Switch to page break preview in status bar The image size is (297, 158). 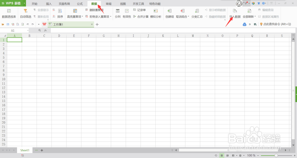coord(227,155)
